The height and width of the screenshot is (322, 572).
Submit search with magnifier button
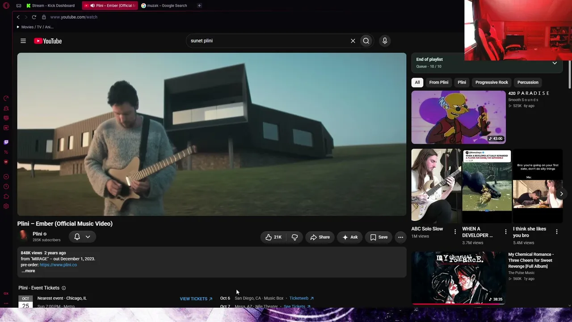(366, 41)
